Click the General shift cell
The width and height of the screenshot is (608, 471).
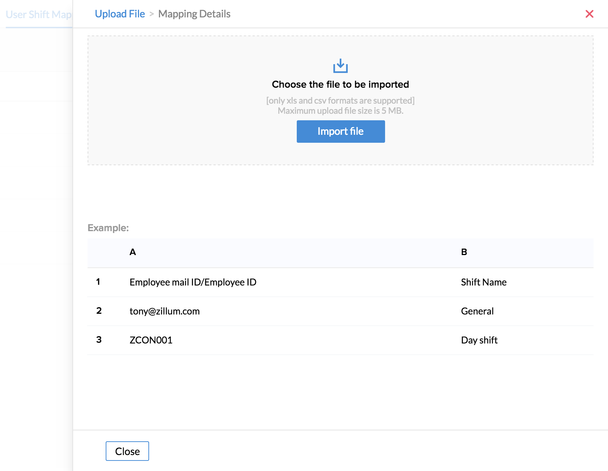(477, 311)
